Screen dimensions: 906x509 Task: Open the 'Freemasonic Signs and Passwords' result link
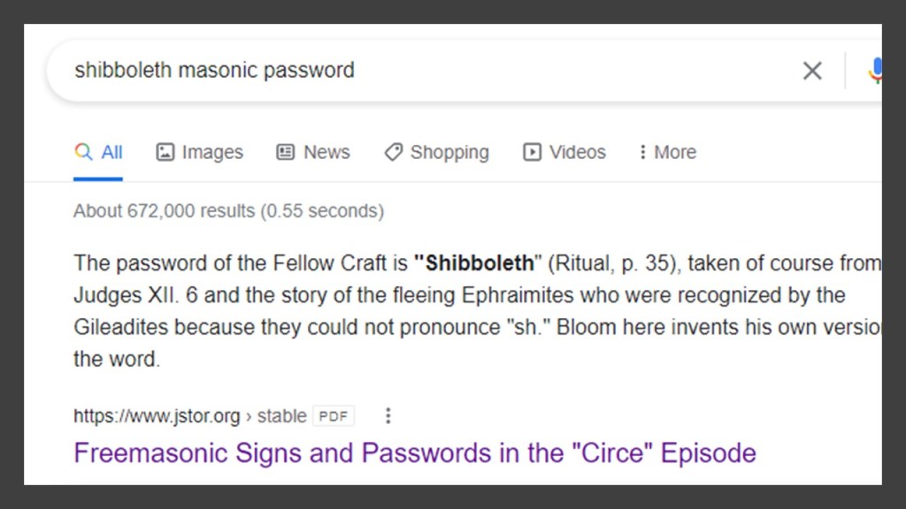click(x=414, y=453)
